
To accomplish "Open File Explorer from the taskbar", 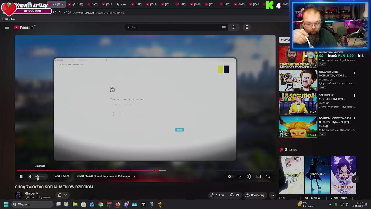I will [x=75, y=204].
